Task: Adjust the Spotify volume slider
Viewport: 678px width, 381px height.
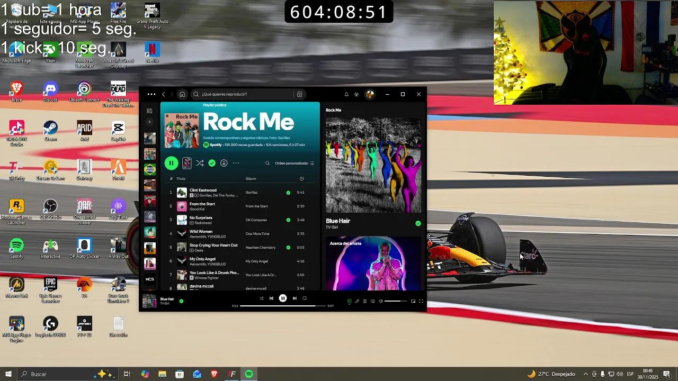Action: (396, 301)
